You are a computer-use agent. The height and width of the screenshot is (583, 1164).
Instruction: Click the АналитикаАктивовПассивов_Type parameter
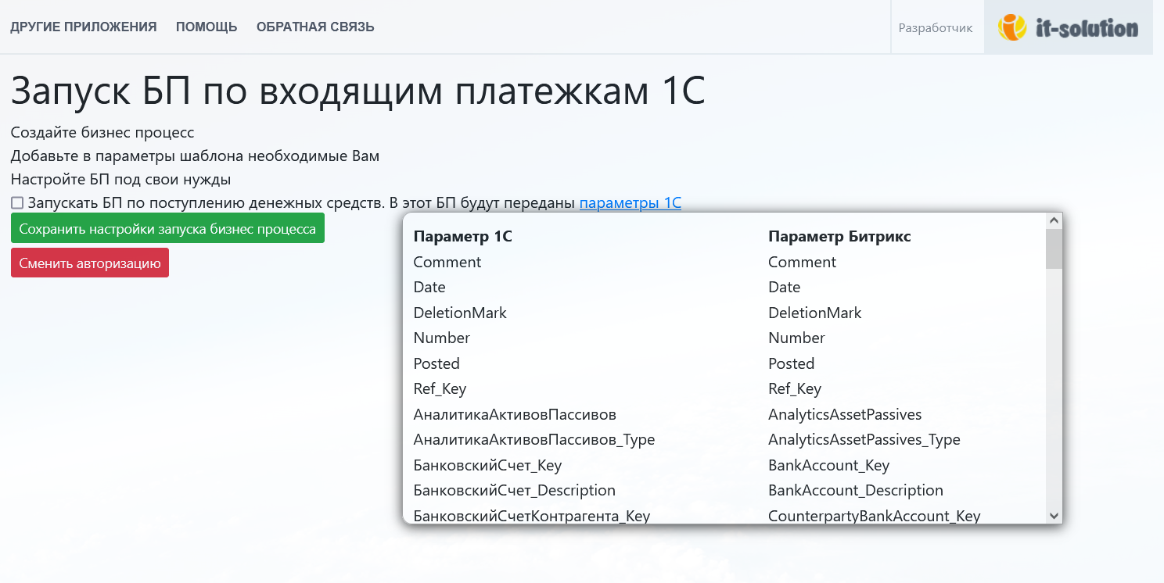pos(533,439)
